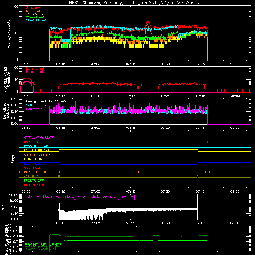Click the 08:00 time label under the counts plot

tap(235, 64)
